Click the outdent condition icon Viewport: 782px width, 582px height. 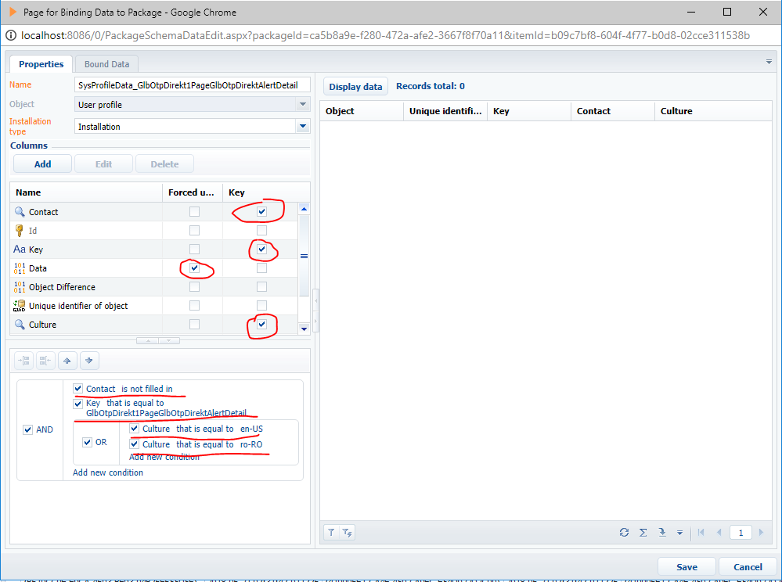pyautogui.click(x=45, y=360)
